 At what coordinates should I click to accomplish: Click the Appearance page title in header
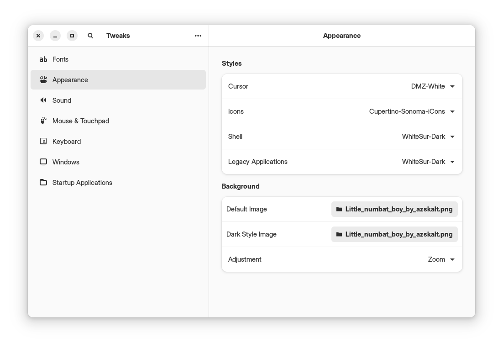pyautogui.click(x=341, y=36)
